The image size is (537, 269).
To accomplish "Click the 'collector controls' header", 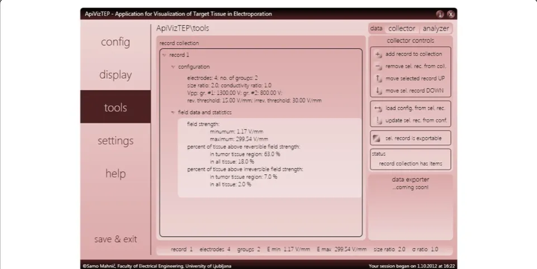I will (x=410, y=41).
